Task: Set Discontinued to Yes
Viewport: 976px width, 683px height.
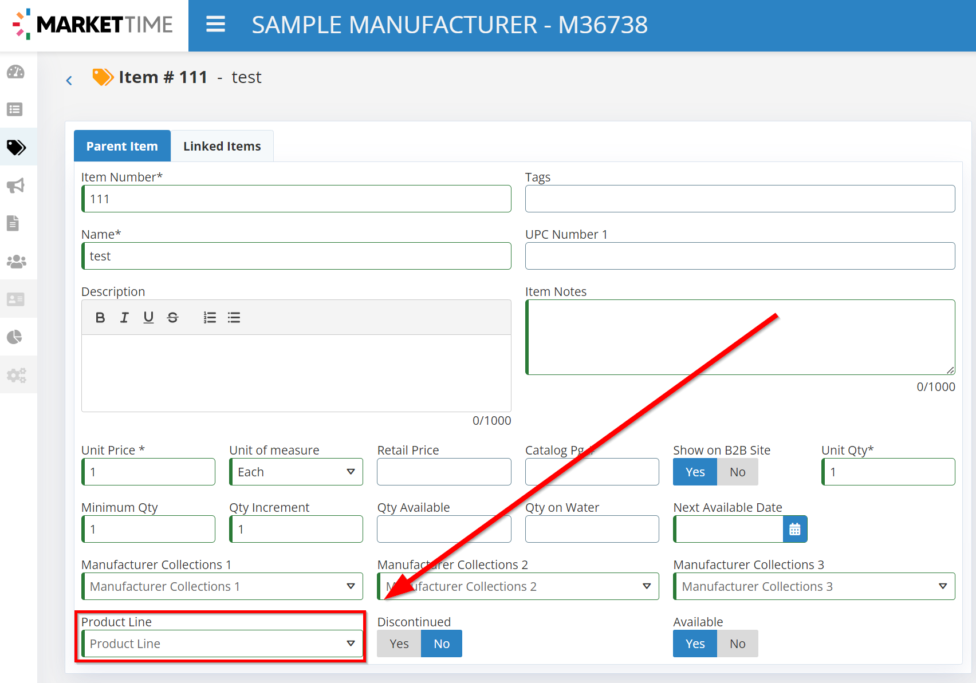Action: click(399, 644)
